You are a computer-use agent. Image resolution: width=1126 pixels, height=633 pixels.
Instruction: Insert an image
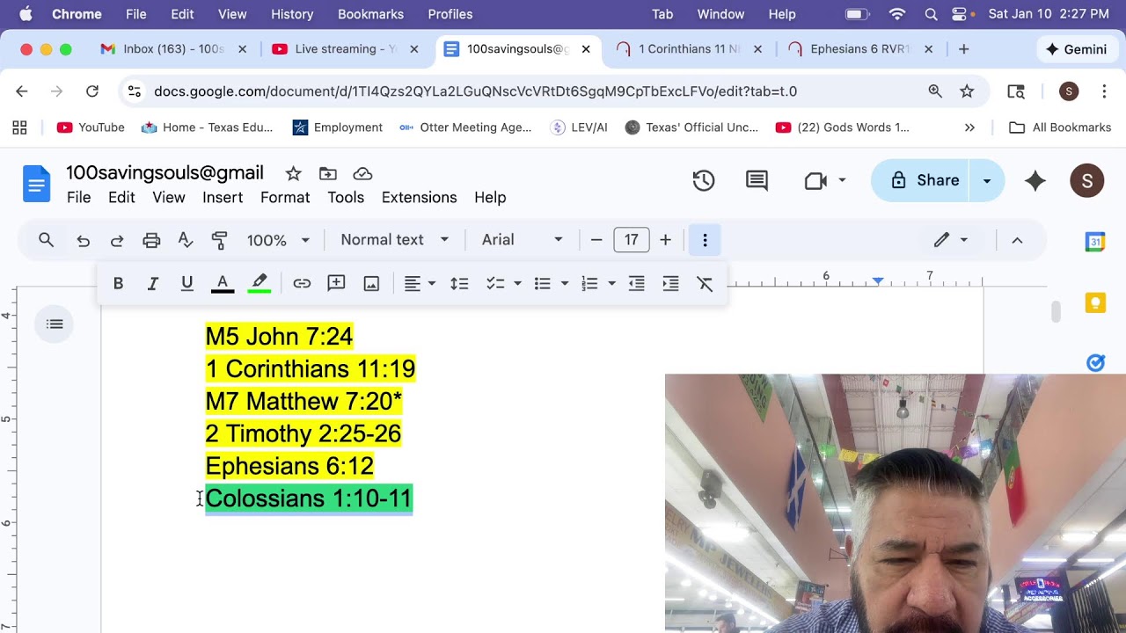tap(371, 283)
